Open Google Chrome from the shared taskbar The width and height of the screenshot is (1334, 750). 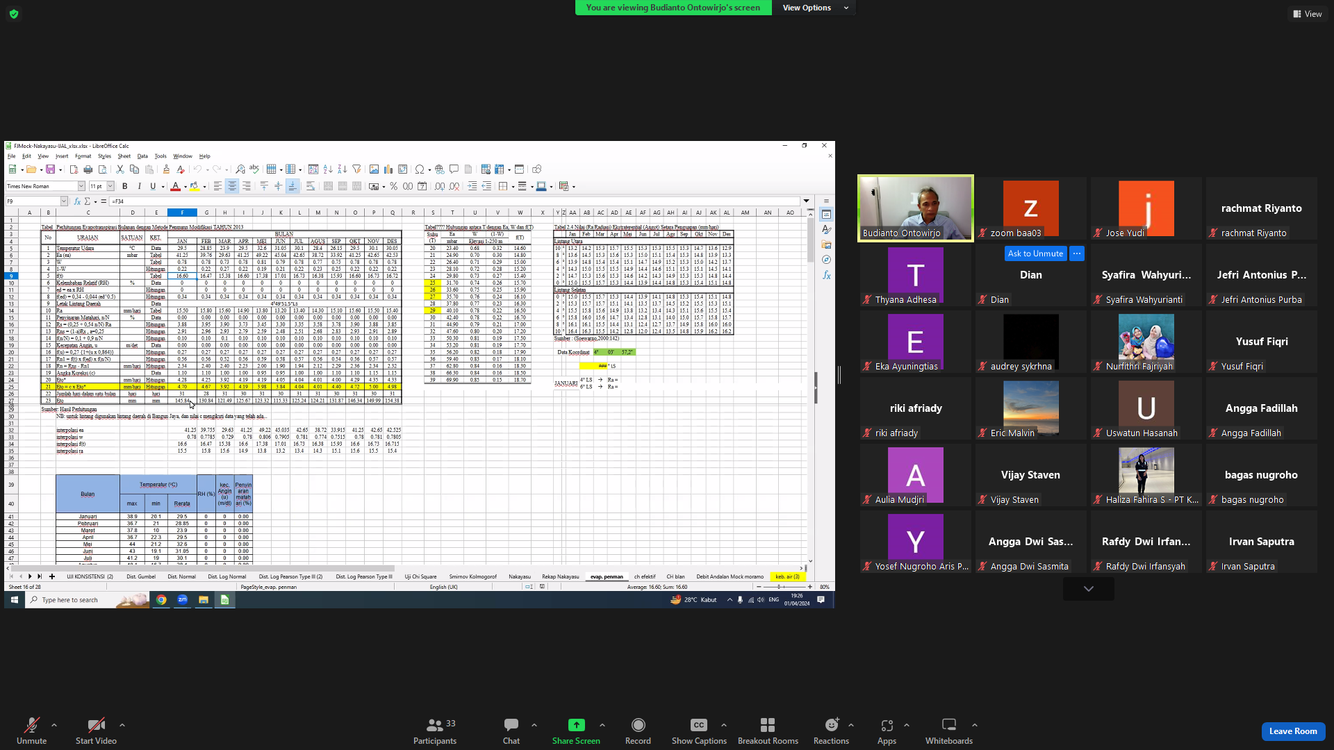point(161,600)
